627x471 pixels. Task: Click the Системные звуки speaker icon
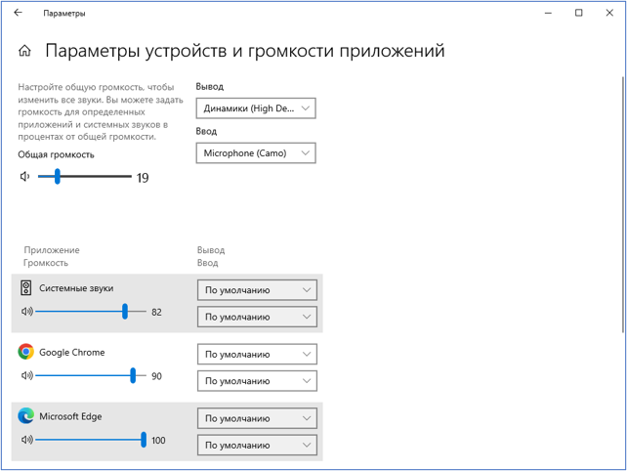25,288
